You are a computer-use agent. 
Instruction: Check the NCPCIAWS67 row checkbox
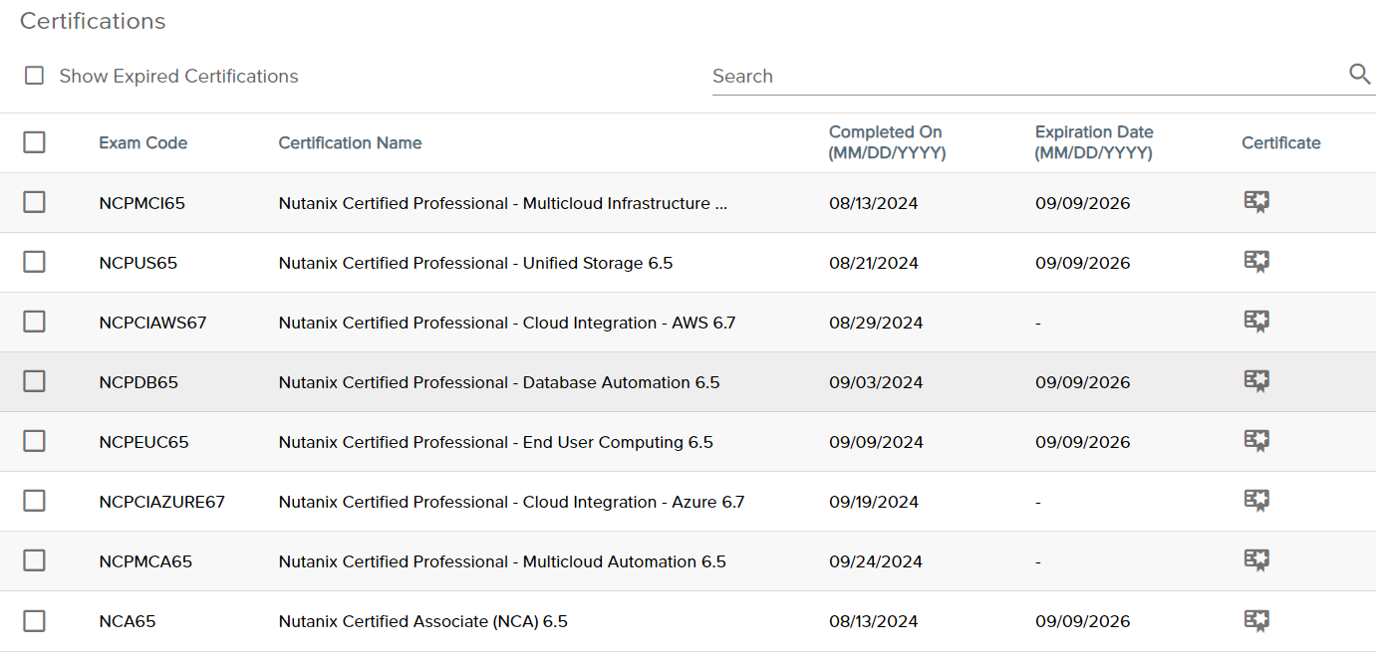tap(34, 322)
